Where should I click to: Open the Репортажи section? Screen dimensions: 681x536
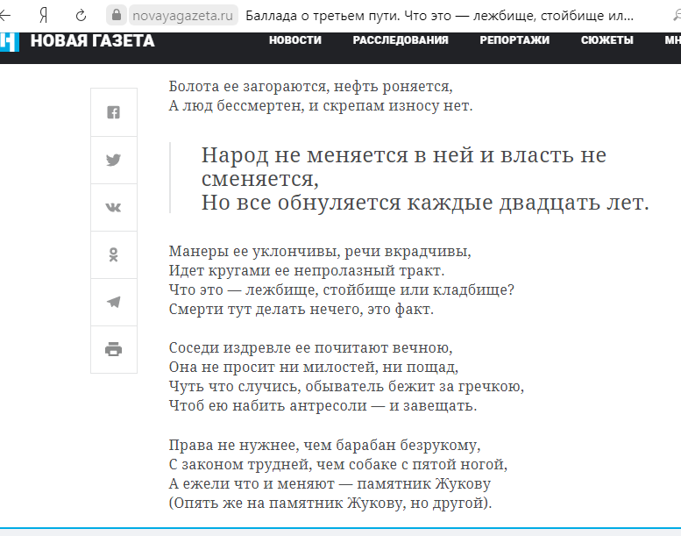[x=514, y=40]
